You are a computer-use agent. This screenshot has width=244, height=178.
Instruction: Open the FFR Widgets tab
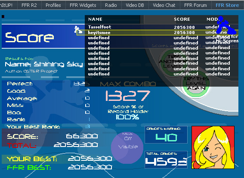point(83,5)
